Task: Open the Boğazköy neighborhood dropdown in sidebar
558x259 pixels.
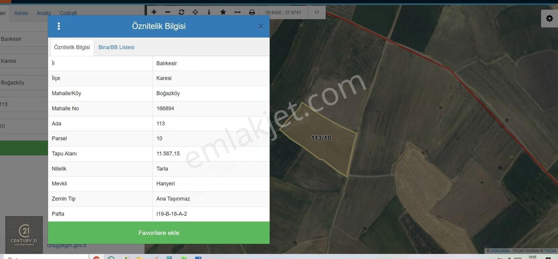Action: tap(24, 83)
